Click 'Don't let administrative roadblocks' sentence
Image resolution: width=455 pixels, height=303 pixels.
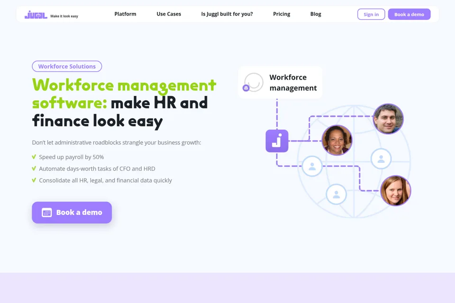pos(117,143)
